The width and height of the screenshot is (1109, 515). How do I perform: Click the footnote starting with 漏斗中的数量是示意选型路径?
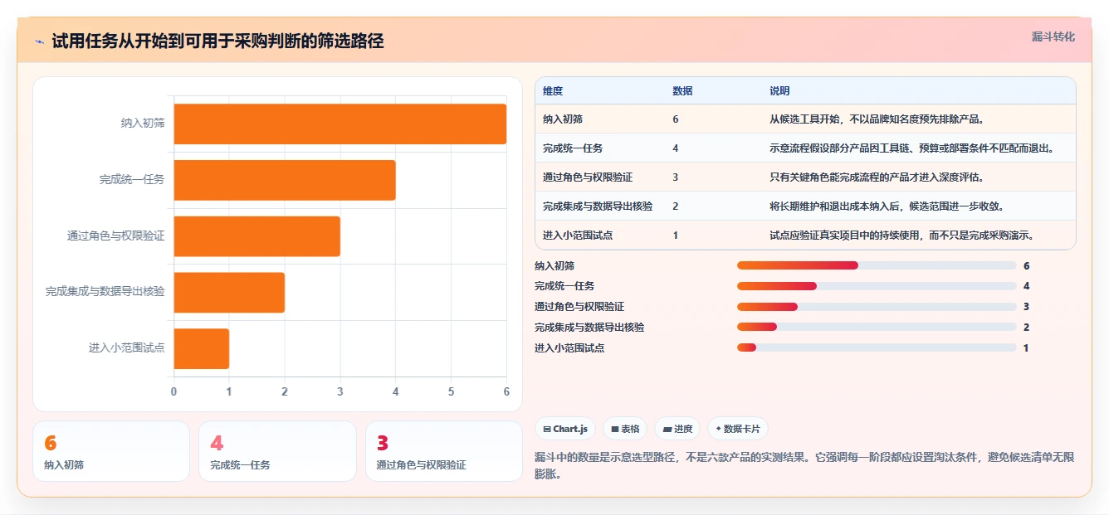click(805, 466)
